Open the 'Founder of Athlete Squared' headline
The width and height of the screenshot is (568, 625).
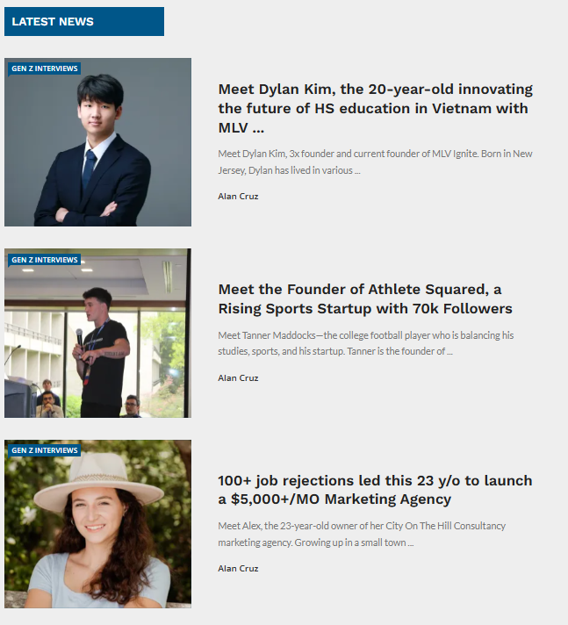click(365, 299)
